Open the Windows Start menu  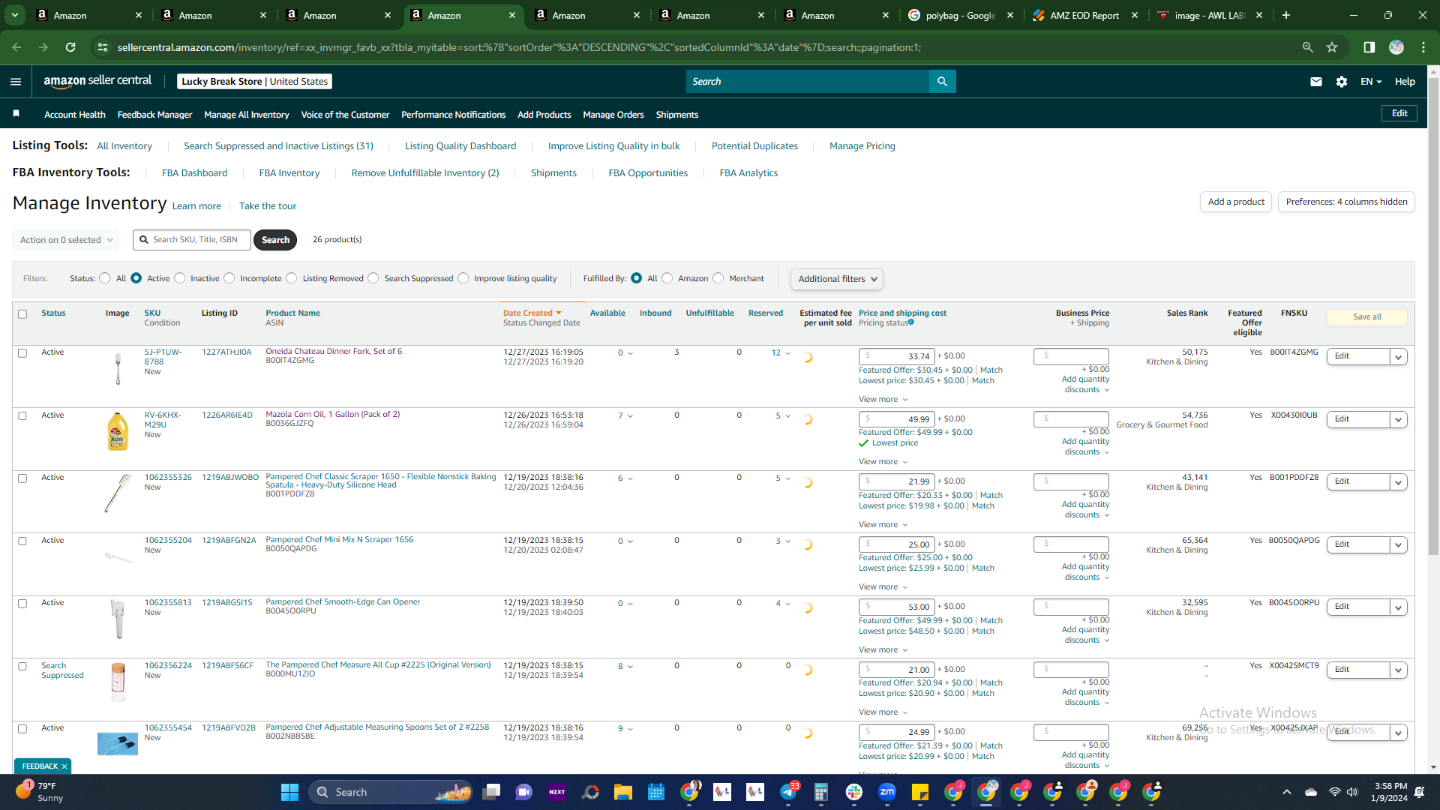click(289, 792)
